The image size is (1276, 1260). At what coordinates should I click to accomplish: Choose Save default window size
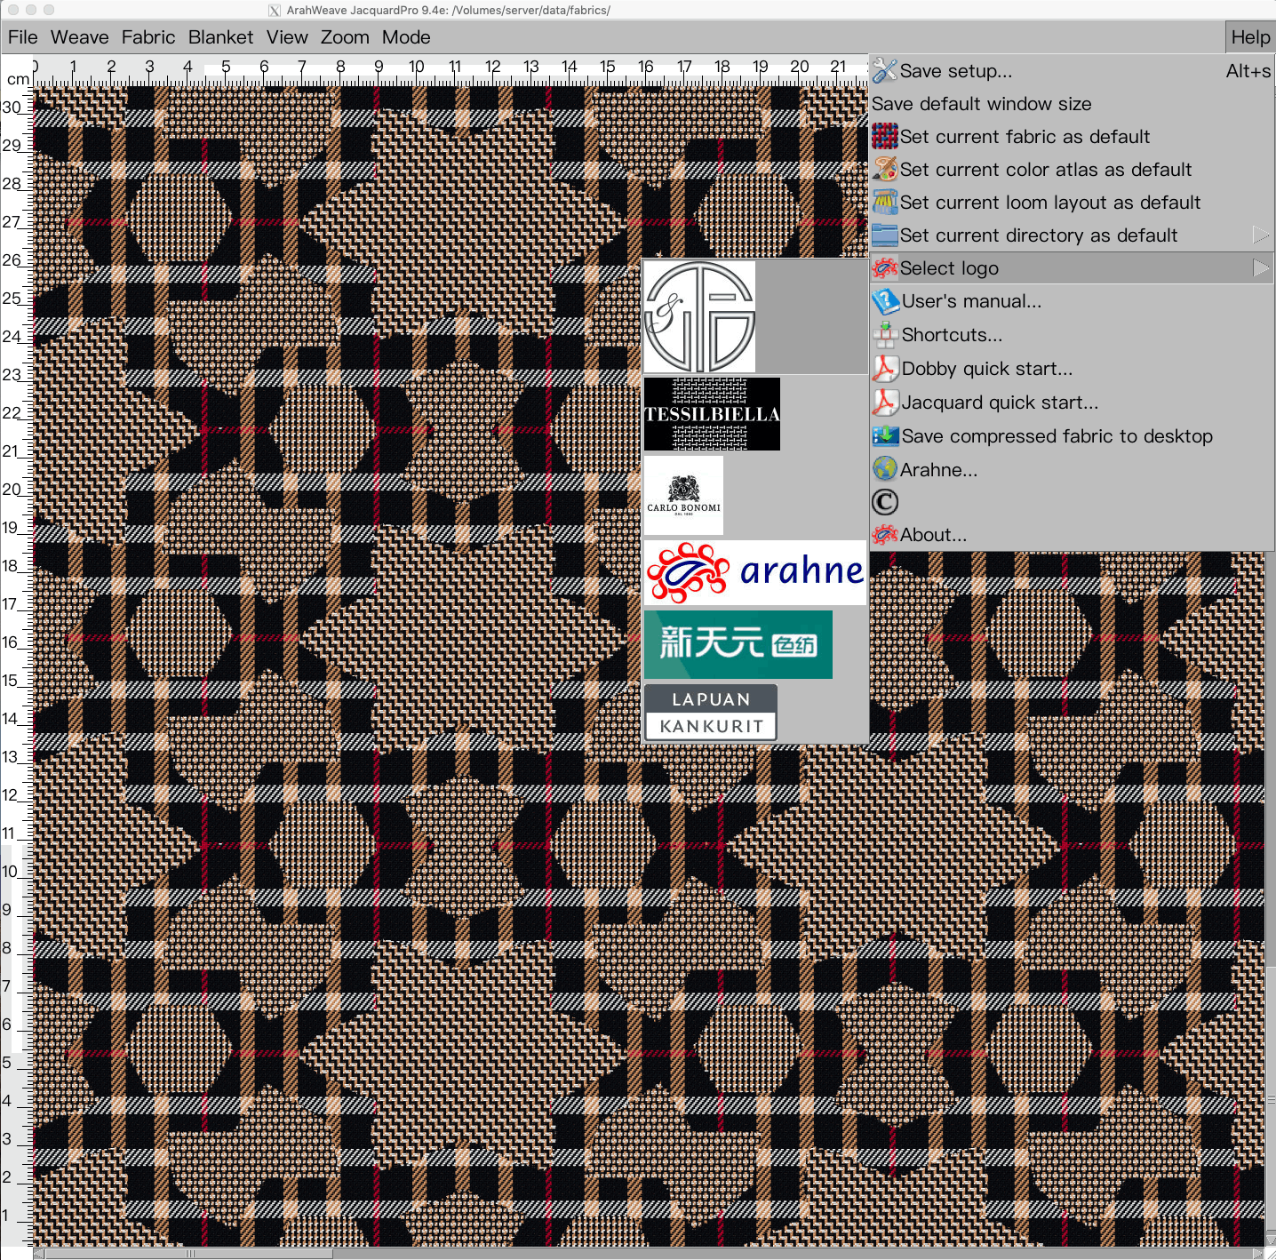1072,104
